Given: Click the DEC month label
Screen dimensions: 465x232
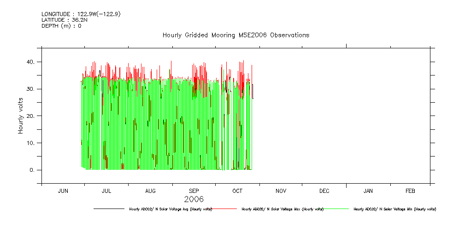Looking at the screenshot, I should point(324,191).
